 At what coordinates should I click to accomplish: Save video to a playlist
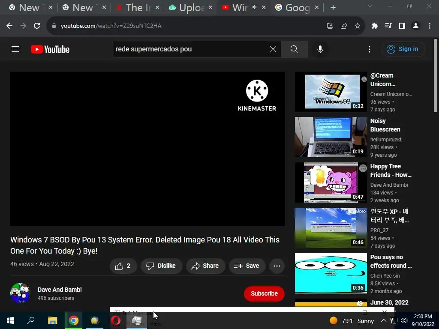247,266
